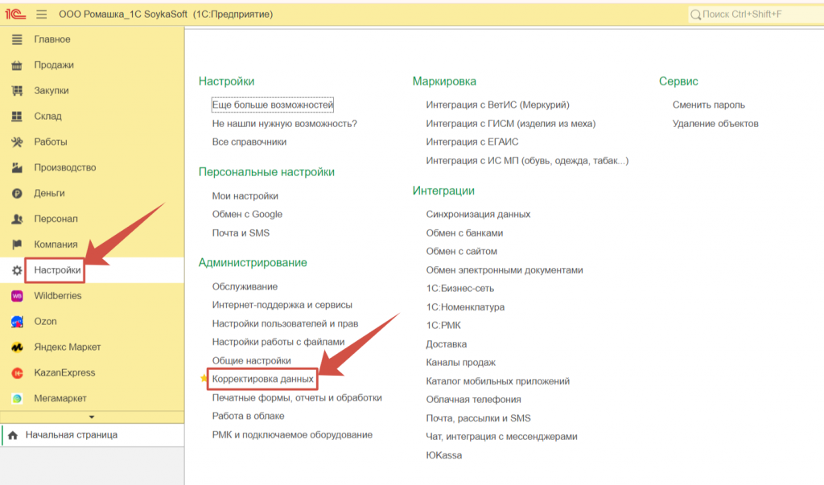Image resolution: width=824 pixels, height=485 pixels.
Task: Click the Ozon marketplace icon
Action: click(17, 322)
